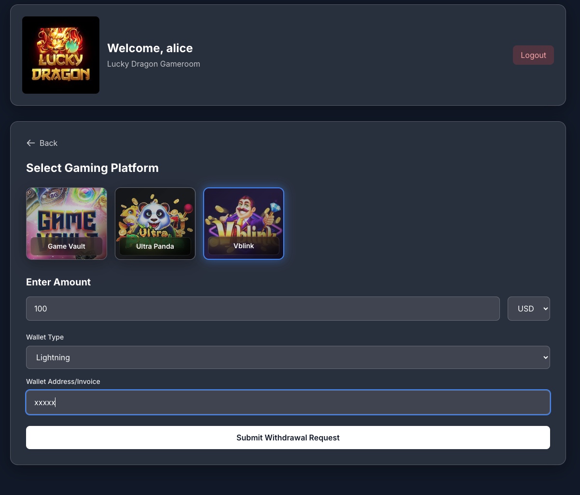Screen dimensions: 580x495
Task: Click the Game Vault name label
Action: click(x=67, y=246)
